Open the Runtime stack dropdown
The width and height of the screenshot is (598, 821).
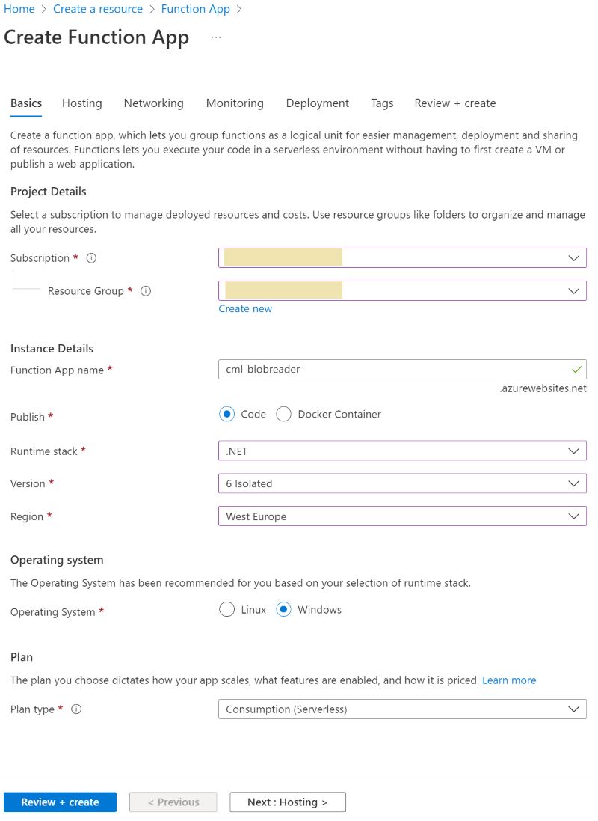pos(573,451)
